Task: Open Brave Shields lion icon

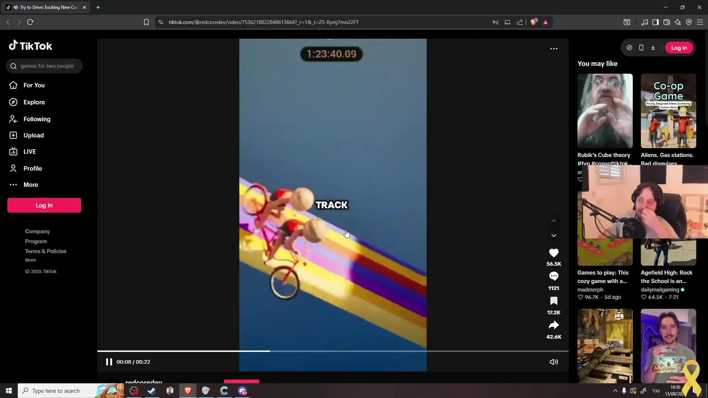Action: [533, 22]
